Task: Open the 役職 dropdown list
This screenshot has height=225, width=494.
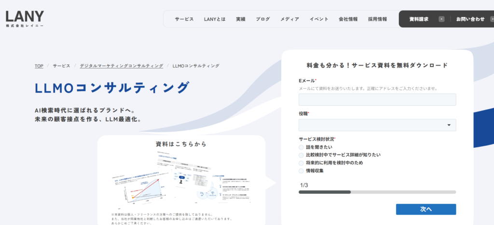Action: [377, 125]
